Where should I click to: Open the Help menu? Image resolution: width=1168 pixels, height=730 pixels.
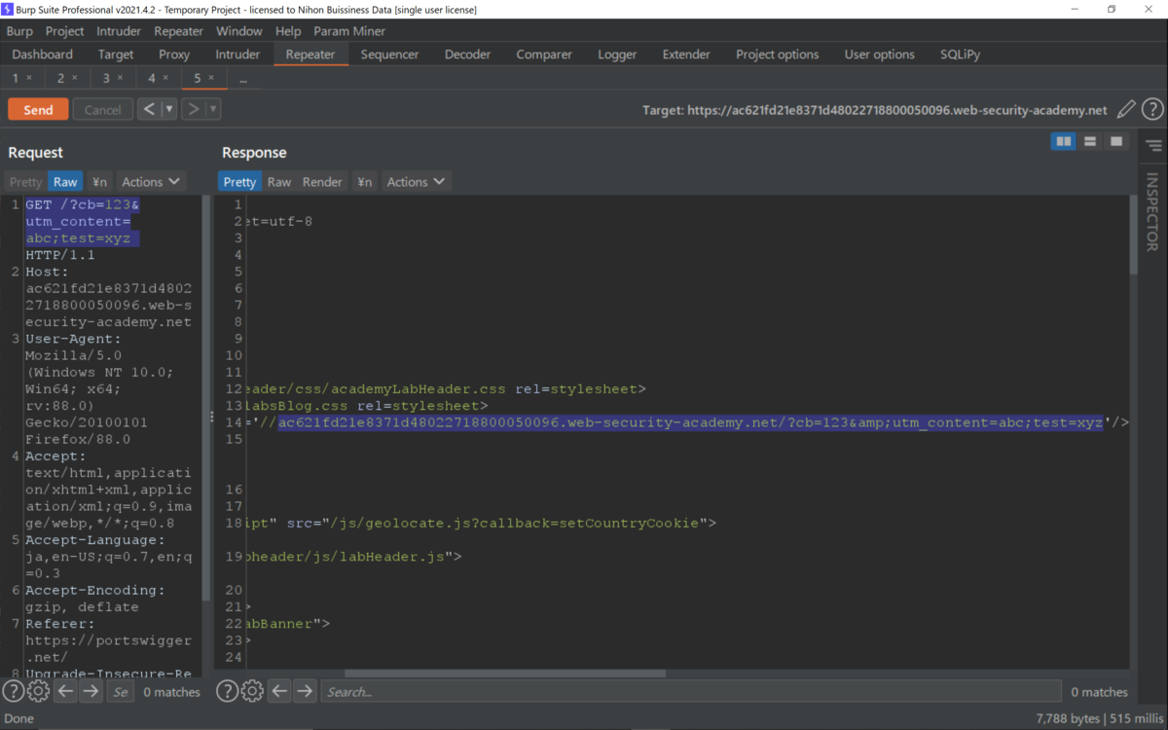(288, 31)
